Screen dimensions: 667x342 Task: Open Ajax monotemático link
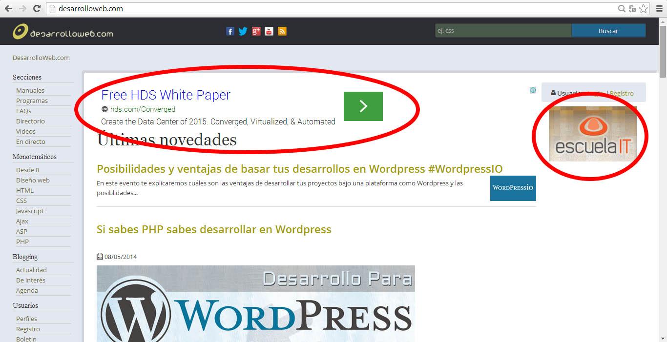tap(22, 221)
